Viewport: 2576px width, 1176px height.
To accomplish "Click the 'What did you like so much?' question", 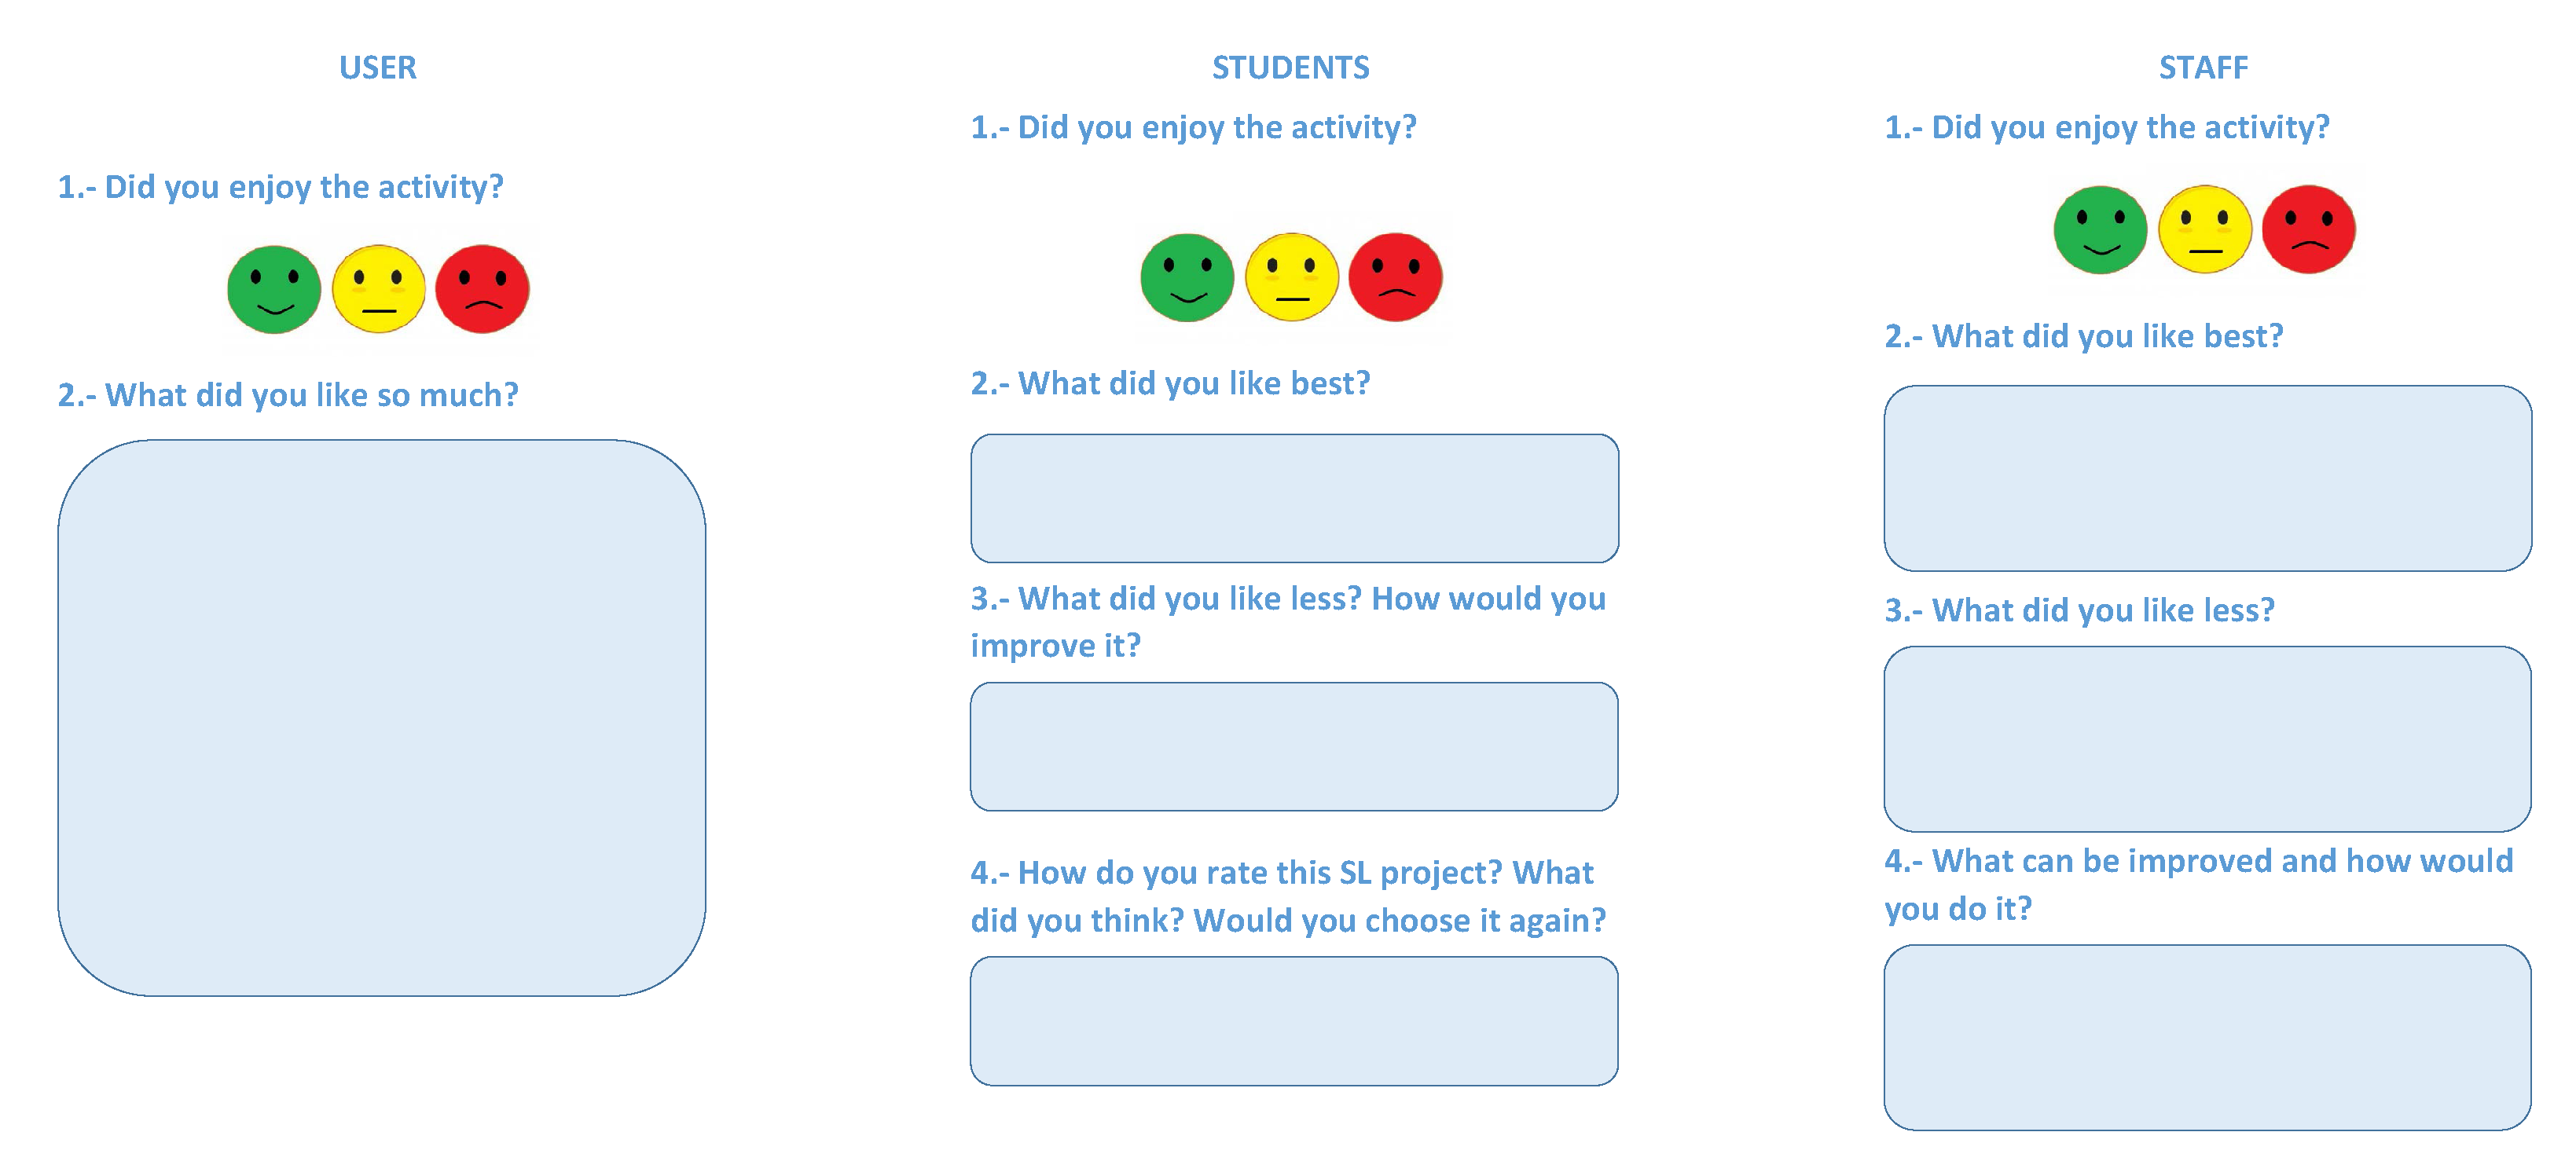I will click(288, 396).
